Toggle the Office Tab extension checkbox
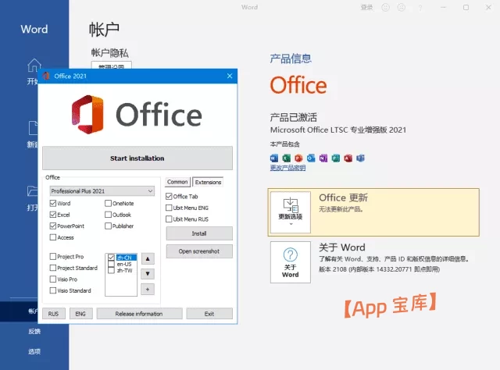The width and height of the screenshot is (500, 370). 169,197
